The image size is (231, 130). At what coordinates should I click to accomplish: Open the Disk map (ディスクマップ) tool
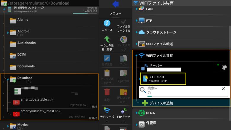[123, 39]
